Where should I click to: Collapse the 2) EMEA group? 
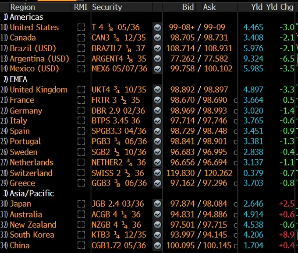pyautogui.click(x=15, y=79)
